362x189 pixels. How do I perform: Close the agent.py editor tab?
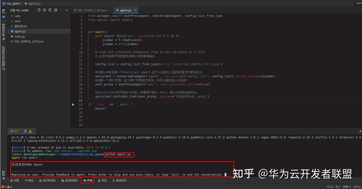click(x=136, y=10)
